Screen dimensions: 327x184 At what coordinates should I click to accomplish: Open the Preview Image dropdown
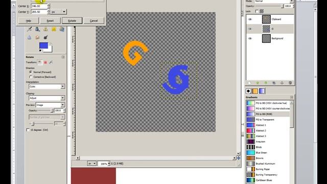(x=50, y=105)
